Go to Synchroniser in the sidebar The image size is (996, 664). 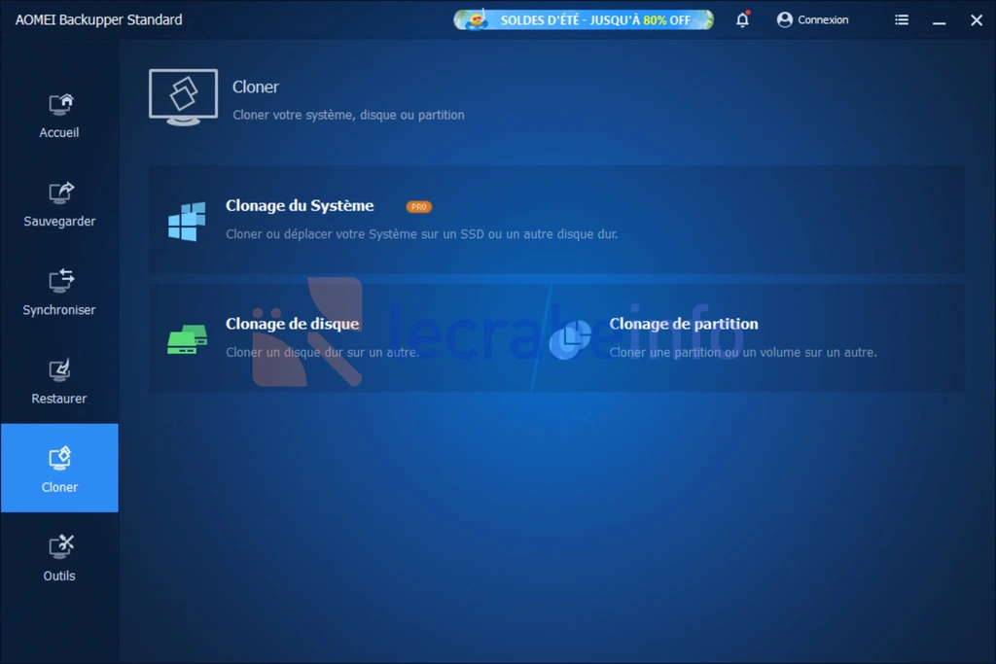[59, 294]
